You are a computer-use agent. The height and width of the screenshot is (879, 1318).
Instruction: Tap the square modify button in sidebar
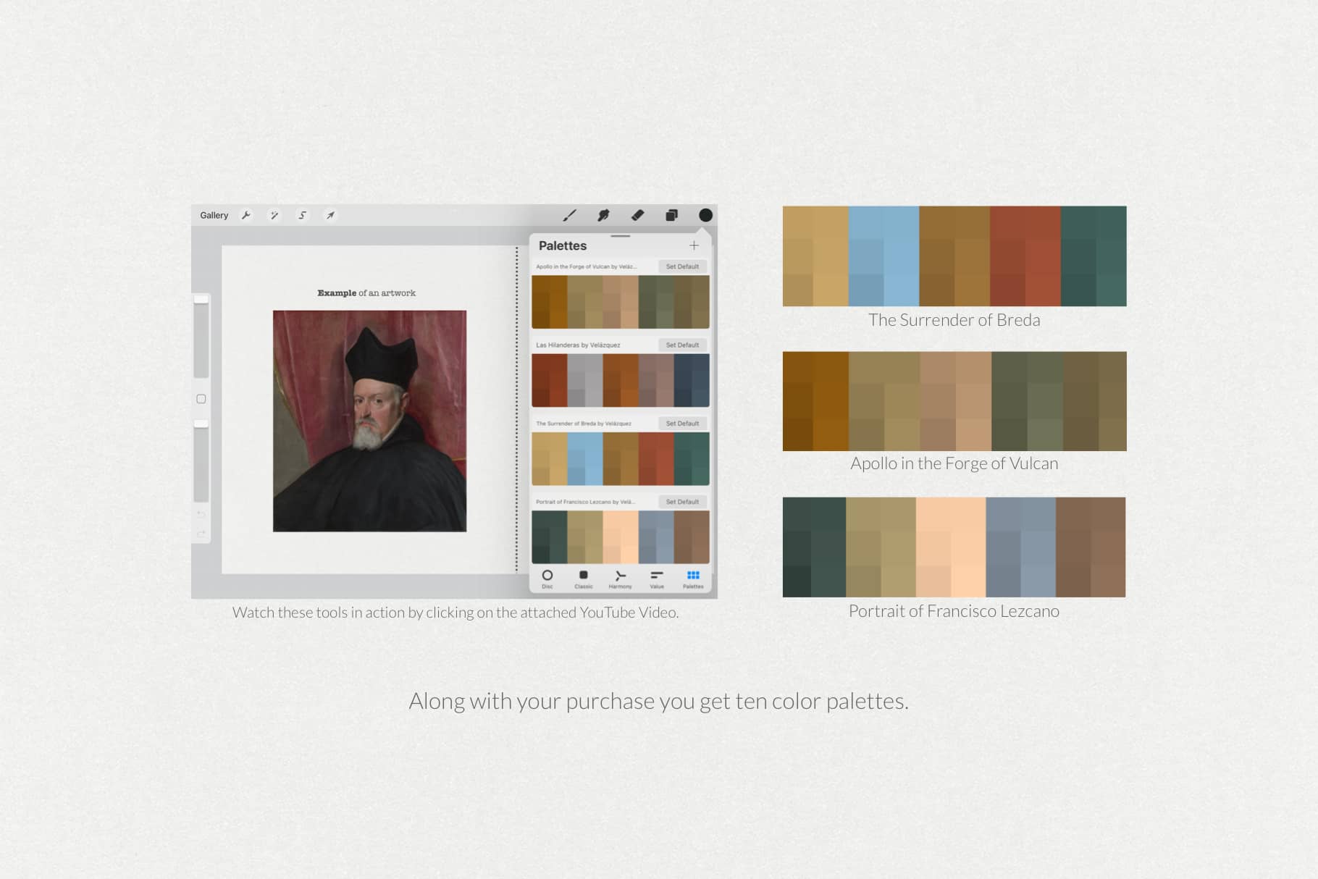201,399
